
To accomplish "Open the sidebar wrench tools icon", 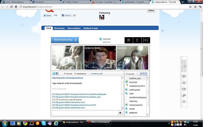I will tap(184, 95).
